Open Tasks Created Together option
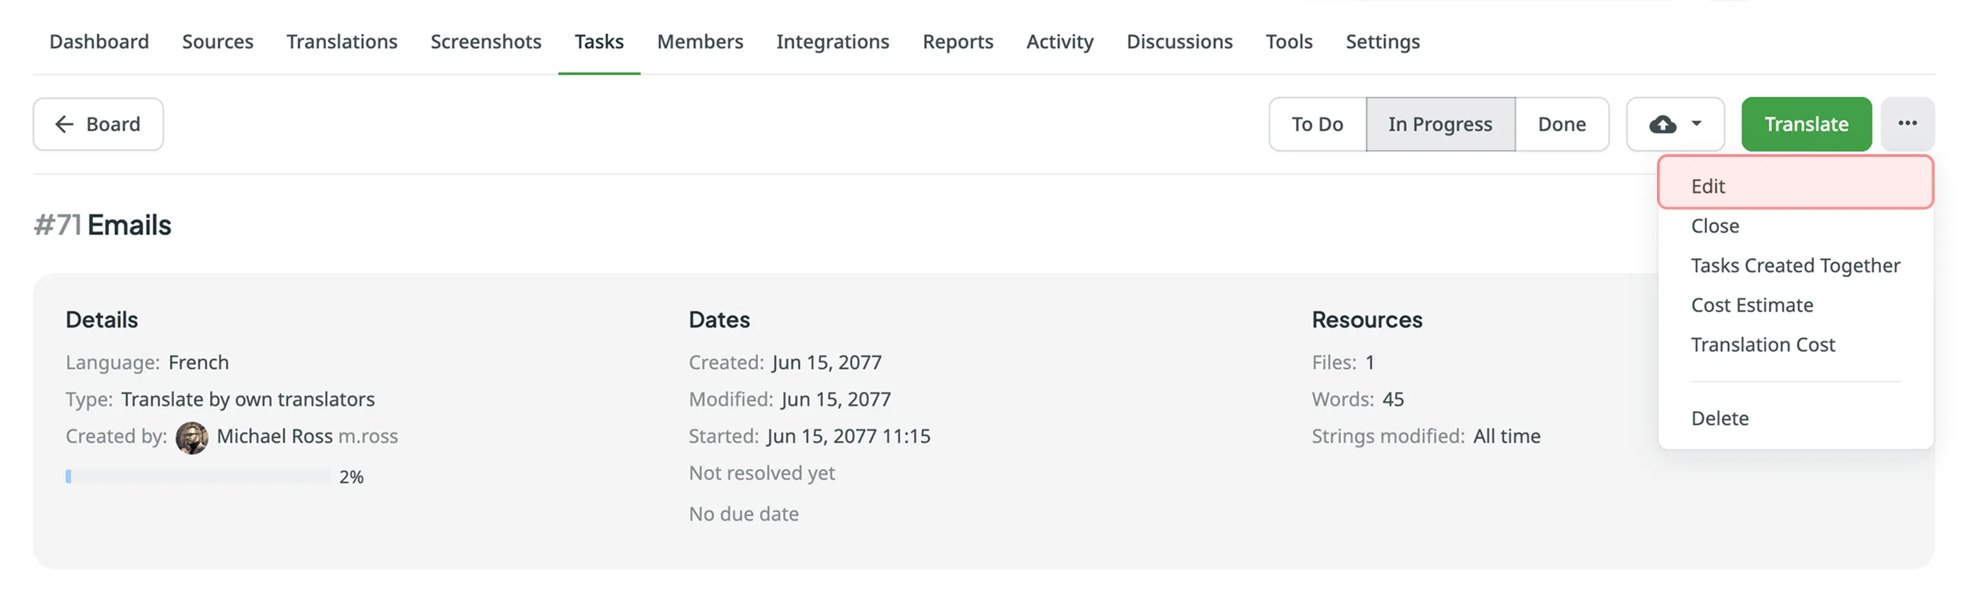The height and width of the screenshot is (602, 1968). (1795, 266)
